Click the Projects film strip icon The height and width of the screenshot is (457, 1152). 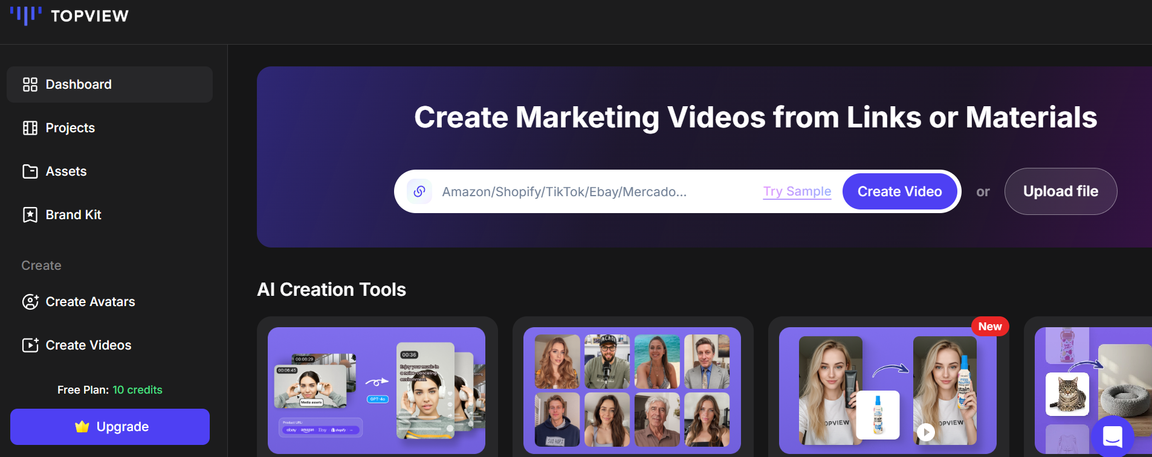coord(30,128)
